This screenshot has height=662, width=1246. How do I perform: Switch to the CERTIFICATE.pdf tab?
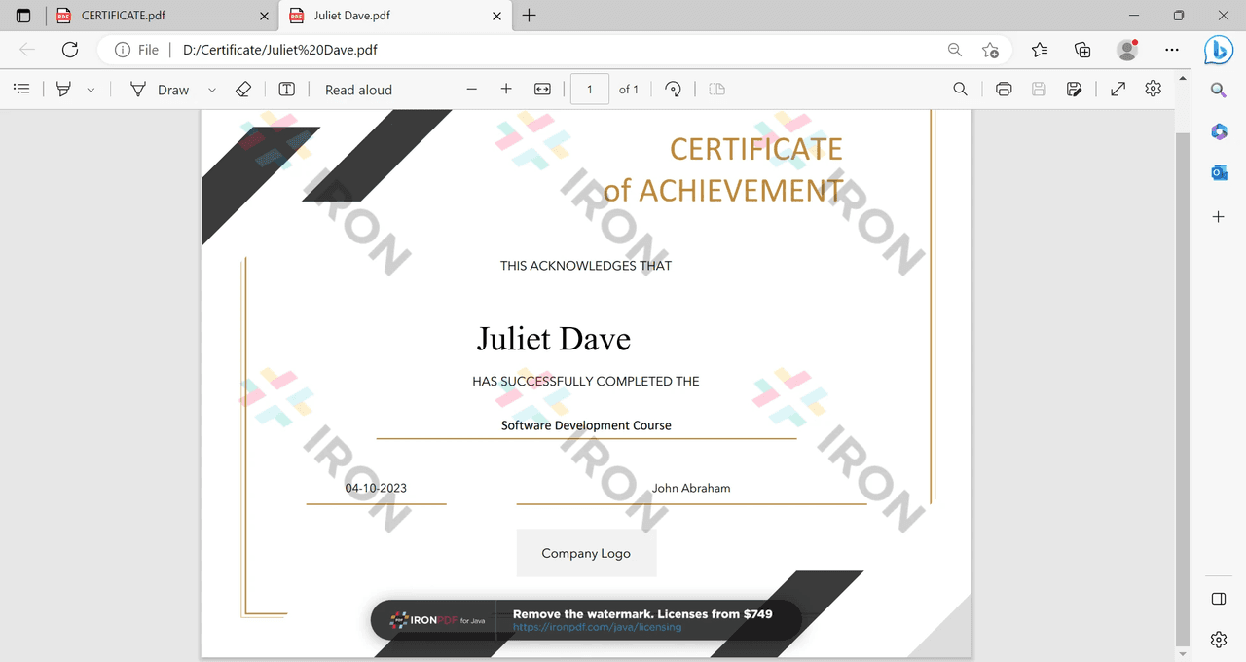[162, 16]
